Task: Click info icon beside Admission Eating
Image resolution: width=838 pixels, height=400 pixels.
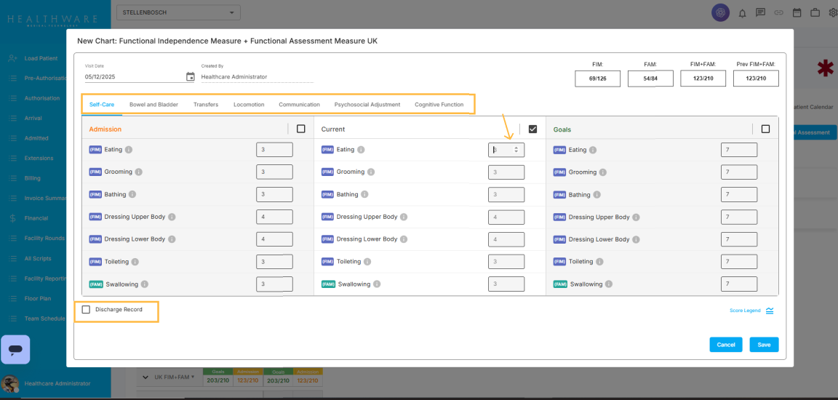Action: [x=129, y=150]
